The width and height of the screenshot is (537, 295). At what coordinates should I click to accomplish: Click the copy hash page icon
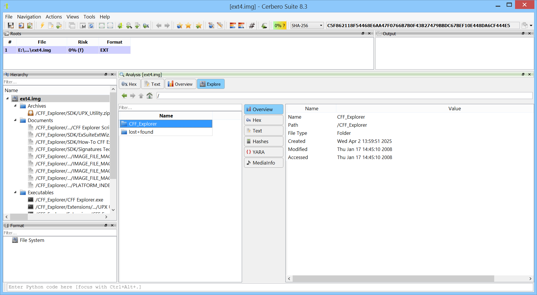[524, 25]
